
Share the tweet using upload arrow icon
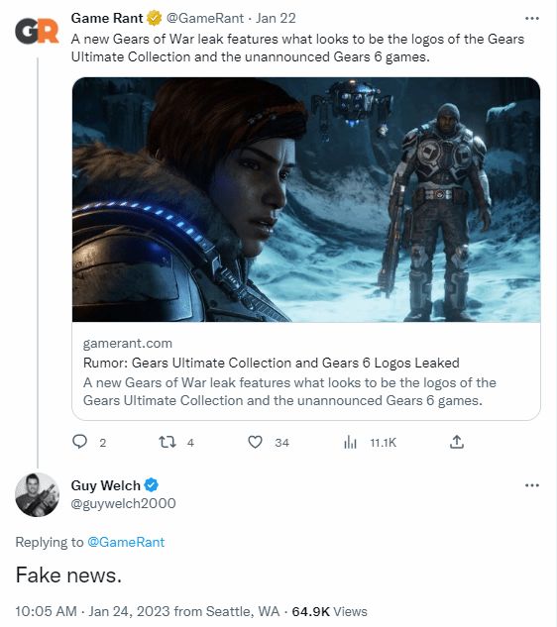click(457, 442)
